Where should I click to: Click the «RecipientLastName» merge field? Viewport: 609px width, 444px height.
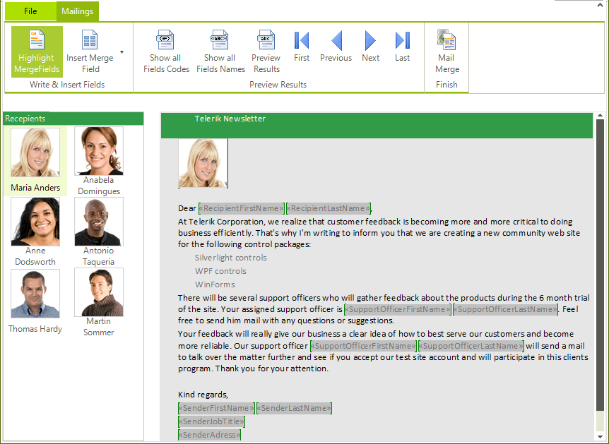[329, 208]
